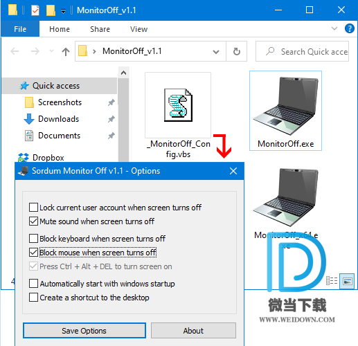Select the MonitorOff_x64.exe laptop icon
The image size is (358, 346).
coord(285,198)
